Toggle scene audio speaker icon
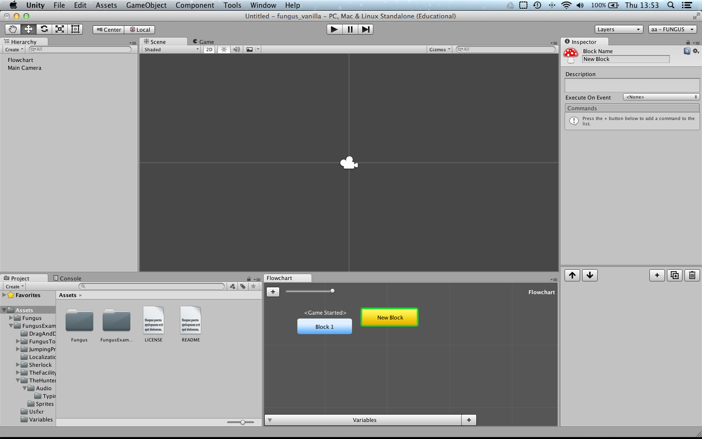 click(x=236, y=49)
